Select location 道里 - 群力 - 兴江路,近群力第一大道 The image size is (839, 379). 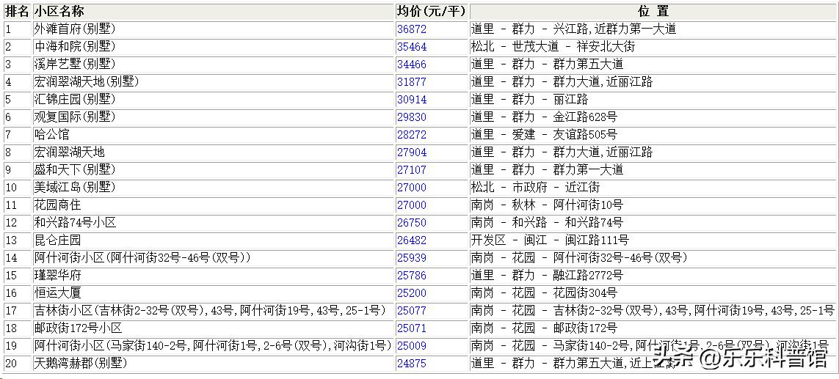pos(653,29)
